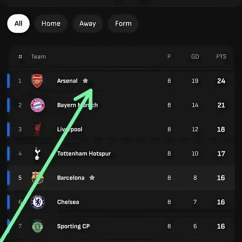Click the Tottenham Hotspur cockerel crest
242x242 pixels.
click(37, 154)
